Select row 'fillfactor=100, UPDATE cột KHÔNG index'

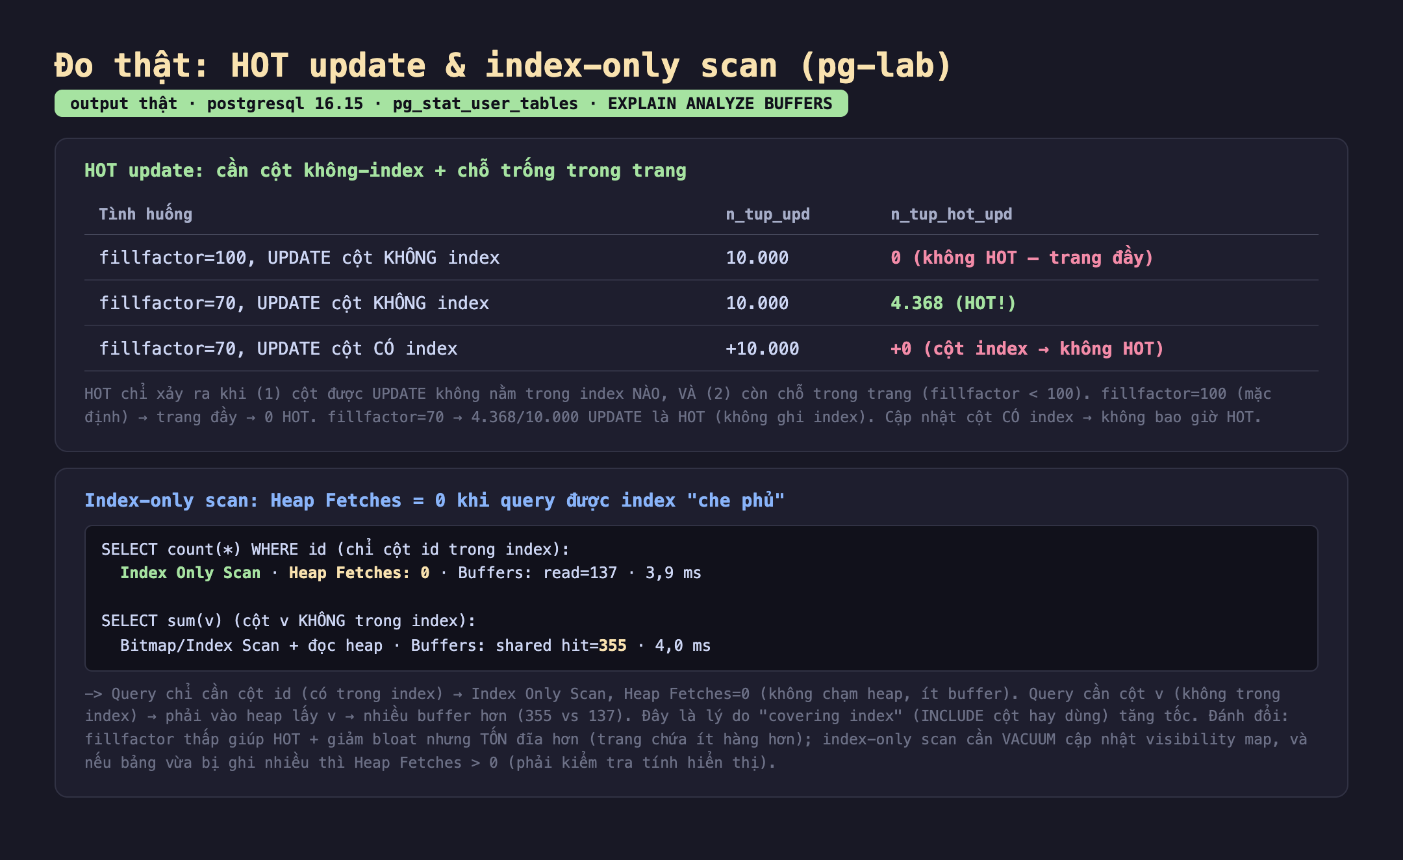point(701,258)
